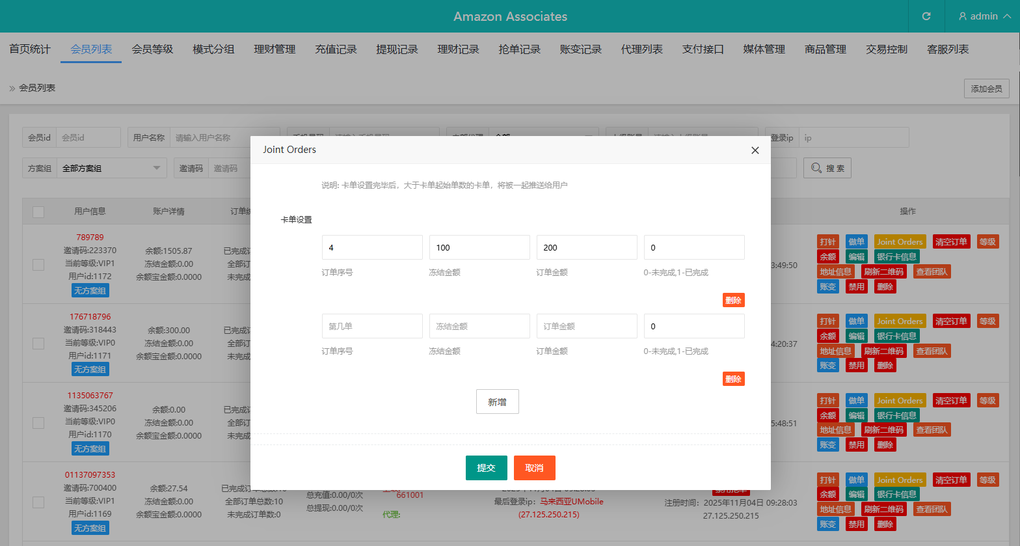1020x546 pixels.
Task: Tick the checkbox for member 789789
Action: coord(38,264)
